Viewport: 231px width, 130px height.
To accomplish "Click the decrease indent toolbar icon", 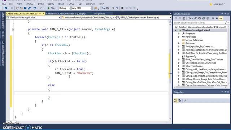I will click(x=104, y=8).
